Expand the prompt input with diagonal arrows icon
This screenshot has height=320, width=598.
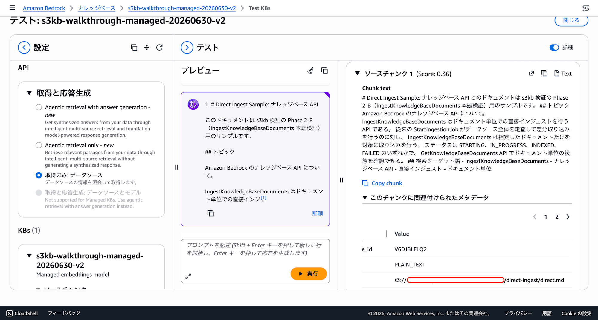[x=188, y=276]
